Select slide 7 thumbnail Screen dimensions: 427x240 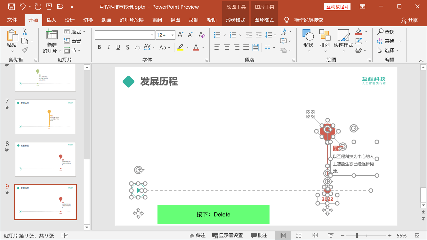coord(45,117)
